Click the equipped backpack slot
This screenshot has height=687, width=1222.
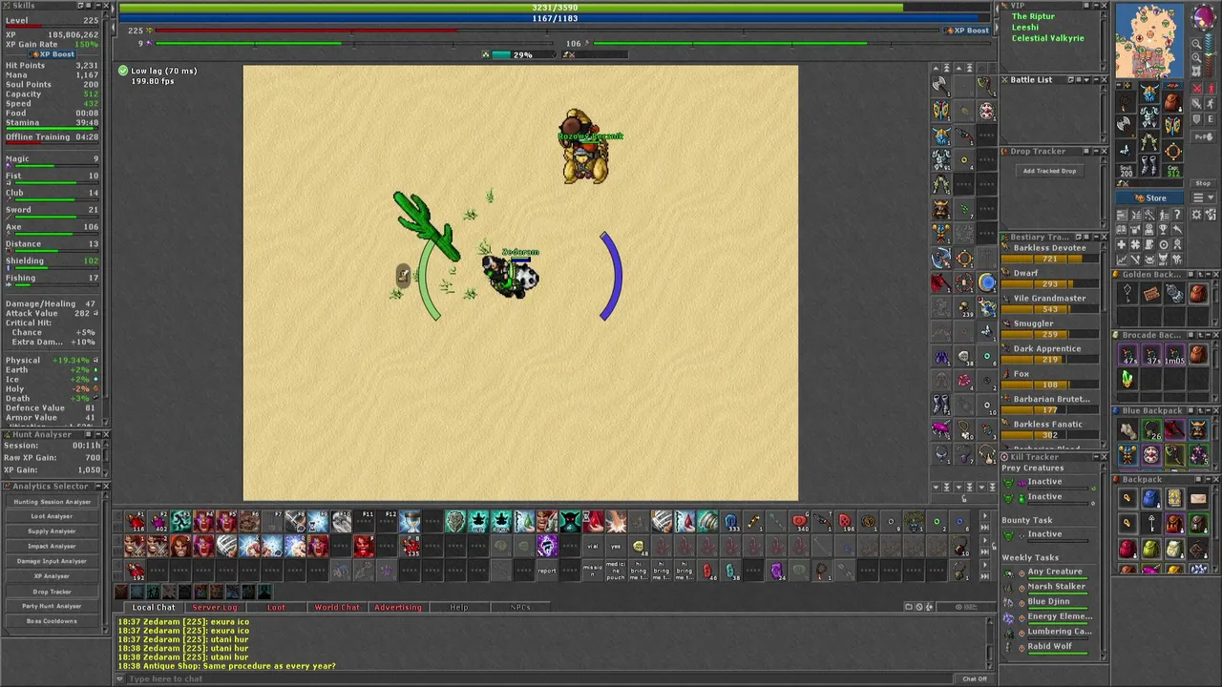pyautogui.click(x=1172, y=102)
